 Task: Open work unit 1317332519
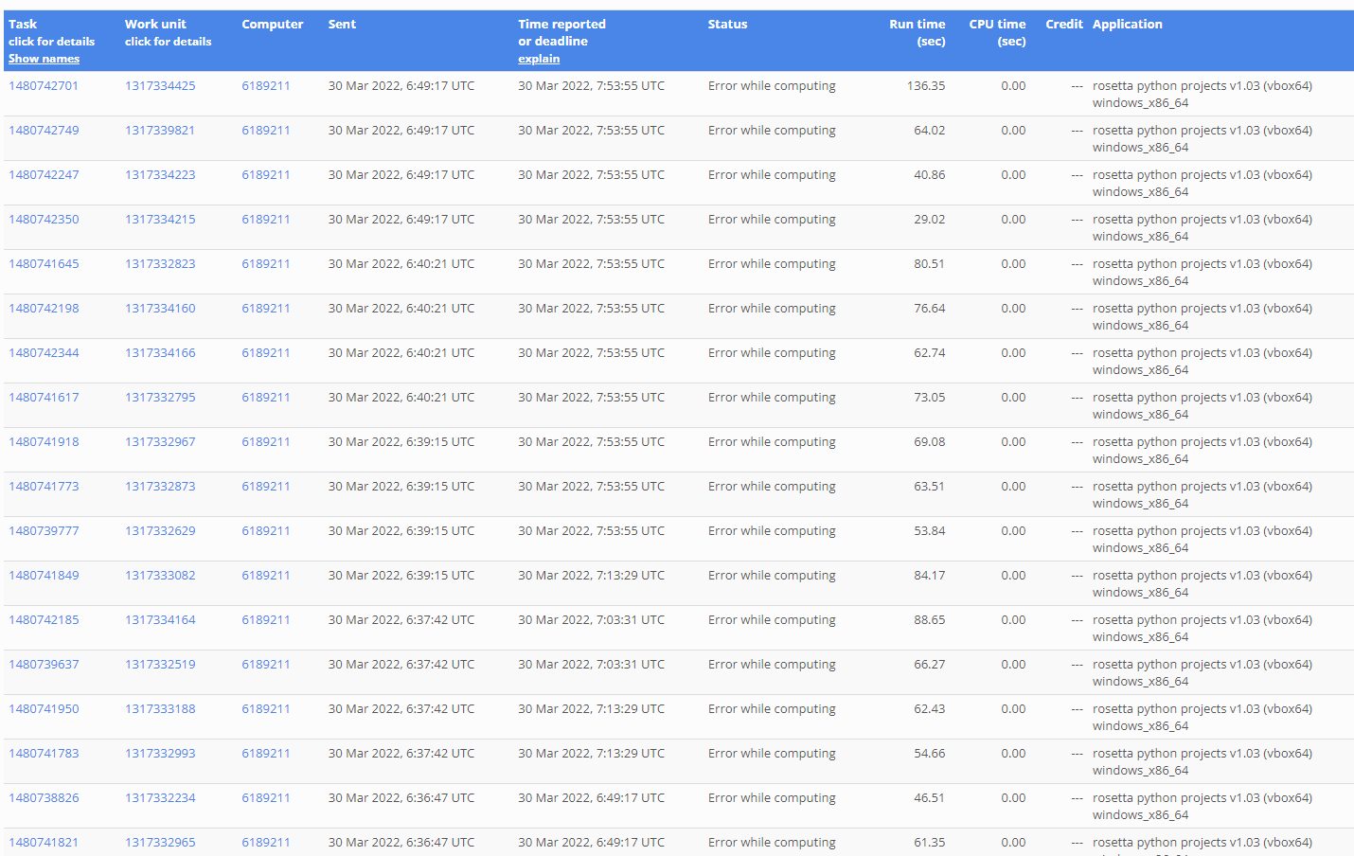(160, 664)
